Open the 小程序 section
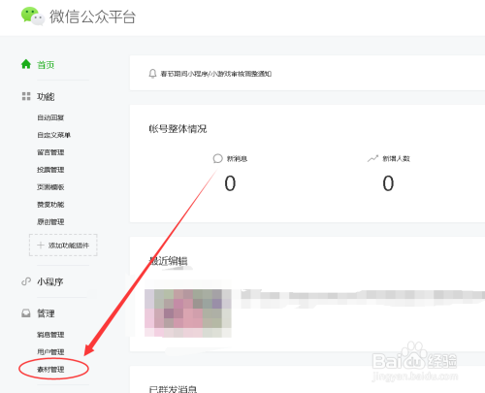 [49, 282]
